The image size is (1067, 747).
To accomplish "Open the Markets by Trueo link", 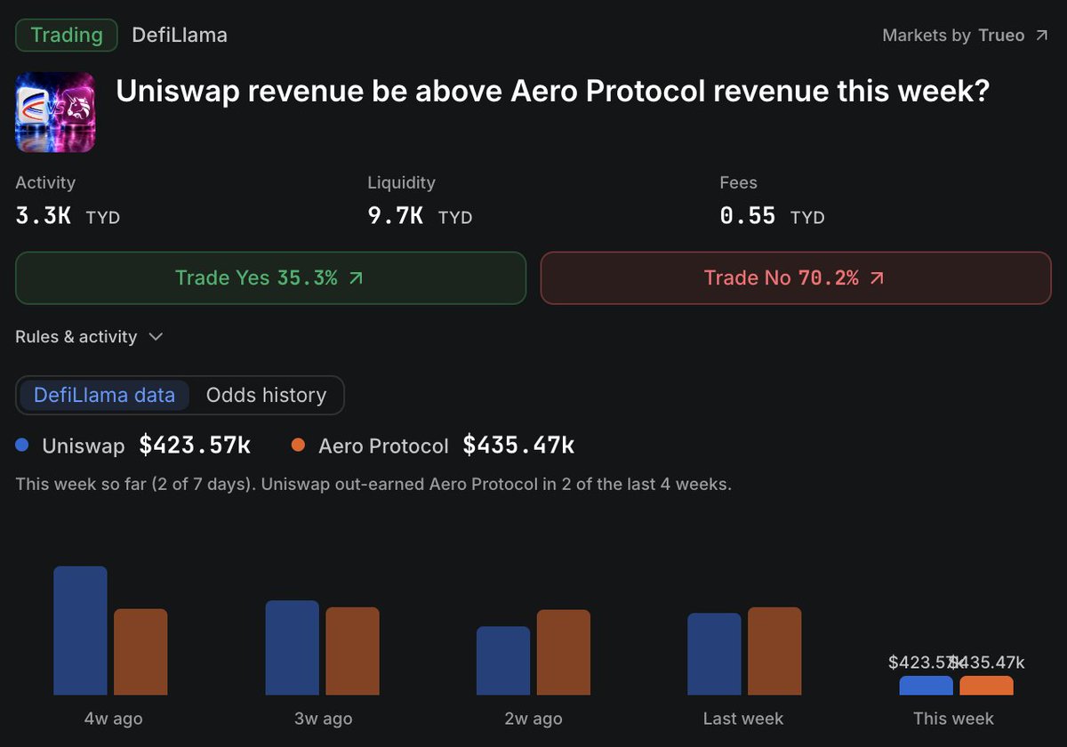I will pos(966,36).
